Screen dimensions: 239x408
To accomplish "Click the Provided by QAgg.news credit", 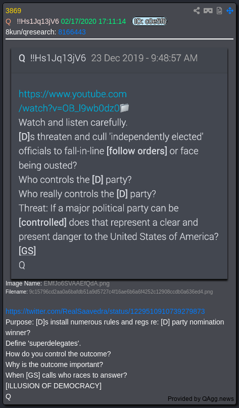I will pyautogui.click(x=201, y=398).
